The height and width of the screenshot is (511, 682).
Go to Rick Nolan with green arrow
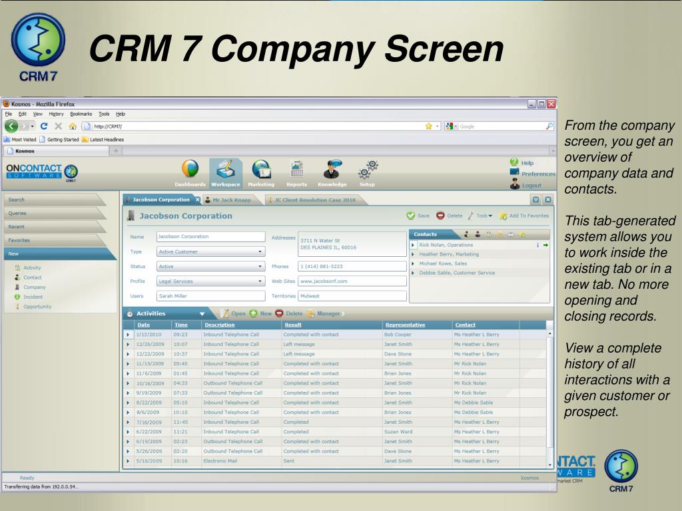pyautogui.click(x=545, y=245)
